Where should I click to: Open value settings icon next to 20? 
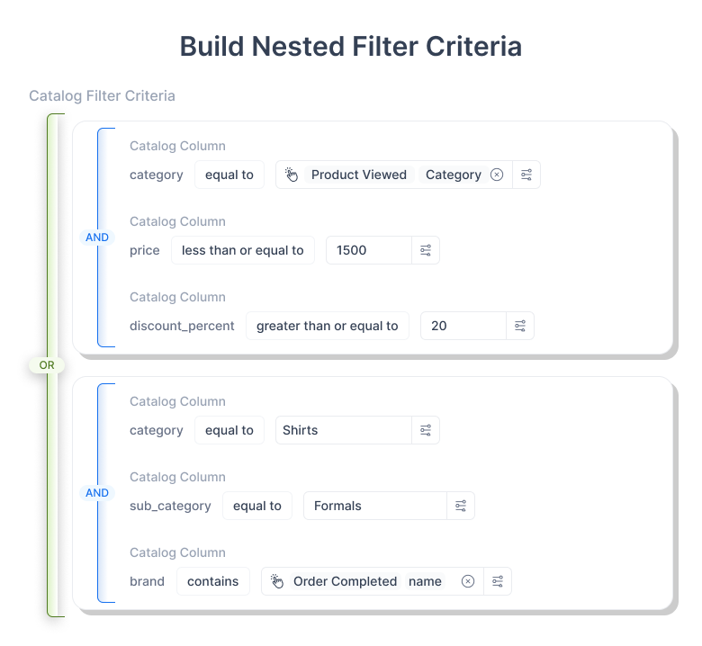point(520,326)
